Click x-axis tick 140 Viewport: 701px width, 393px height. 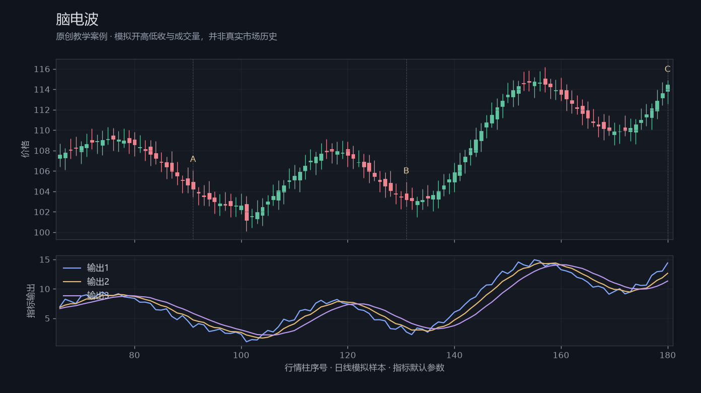[454, 355]
